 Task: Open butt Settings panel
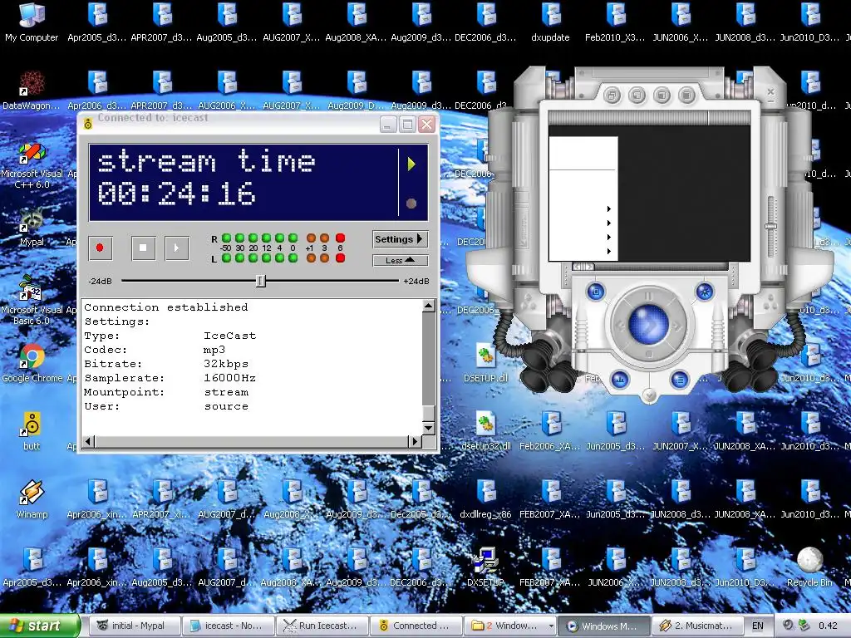(400, 239)
